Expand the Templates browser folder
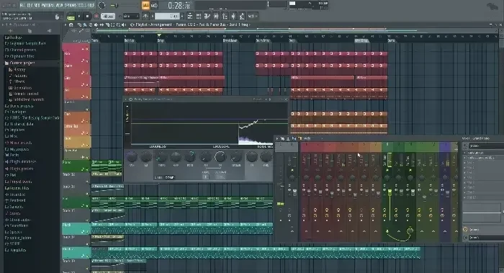This screenshot has height=273, width=504. [16, 250]
